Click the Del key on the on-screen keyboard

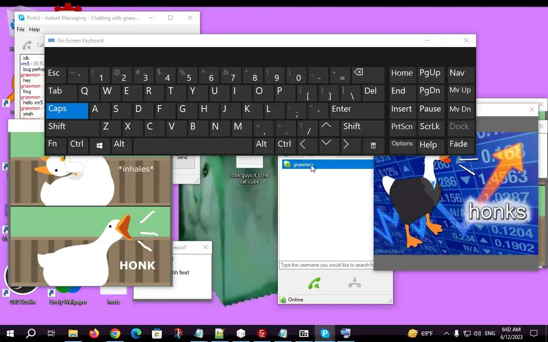tap(373, 92)
